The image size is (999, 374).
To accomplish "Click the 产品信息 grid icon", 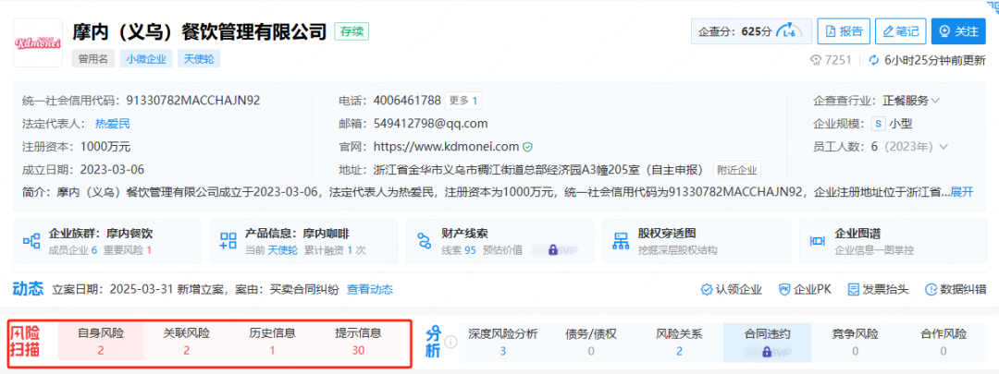I will point(228,242).
